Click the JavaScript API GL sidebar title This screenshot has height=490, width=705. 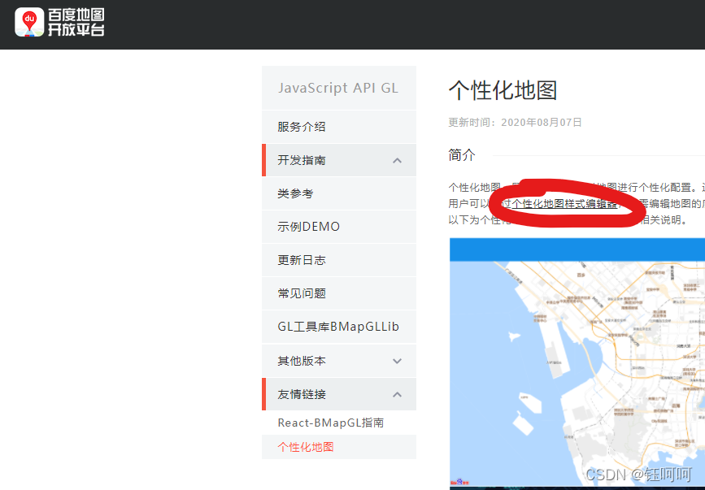click(x=338, y=88)
